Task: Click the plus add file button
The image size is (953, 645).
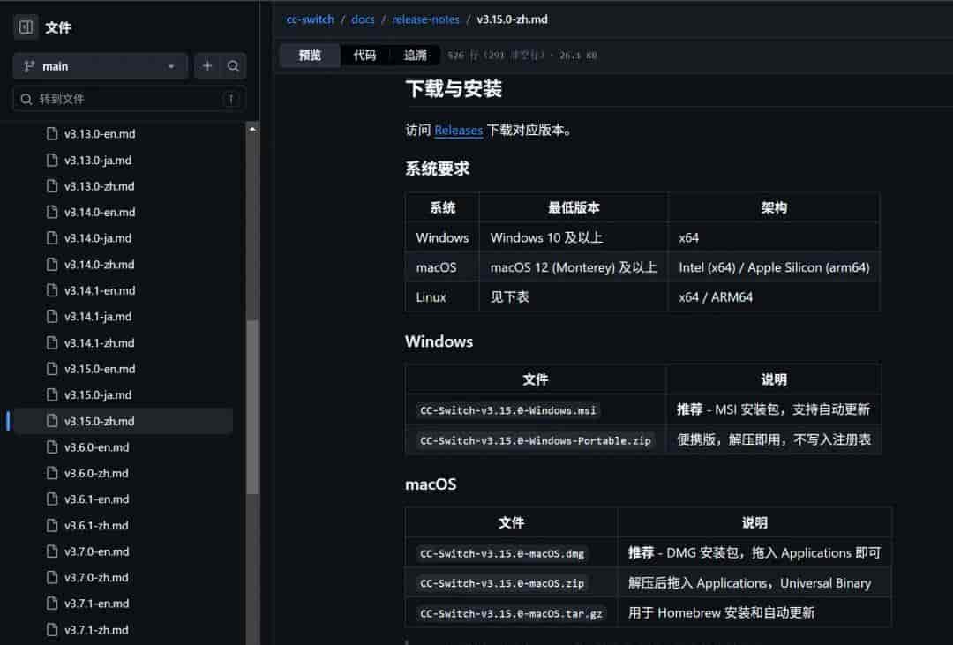Action: tap(207, 65)
